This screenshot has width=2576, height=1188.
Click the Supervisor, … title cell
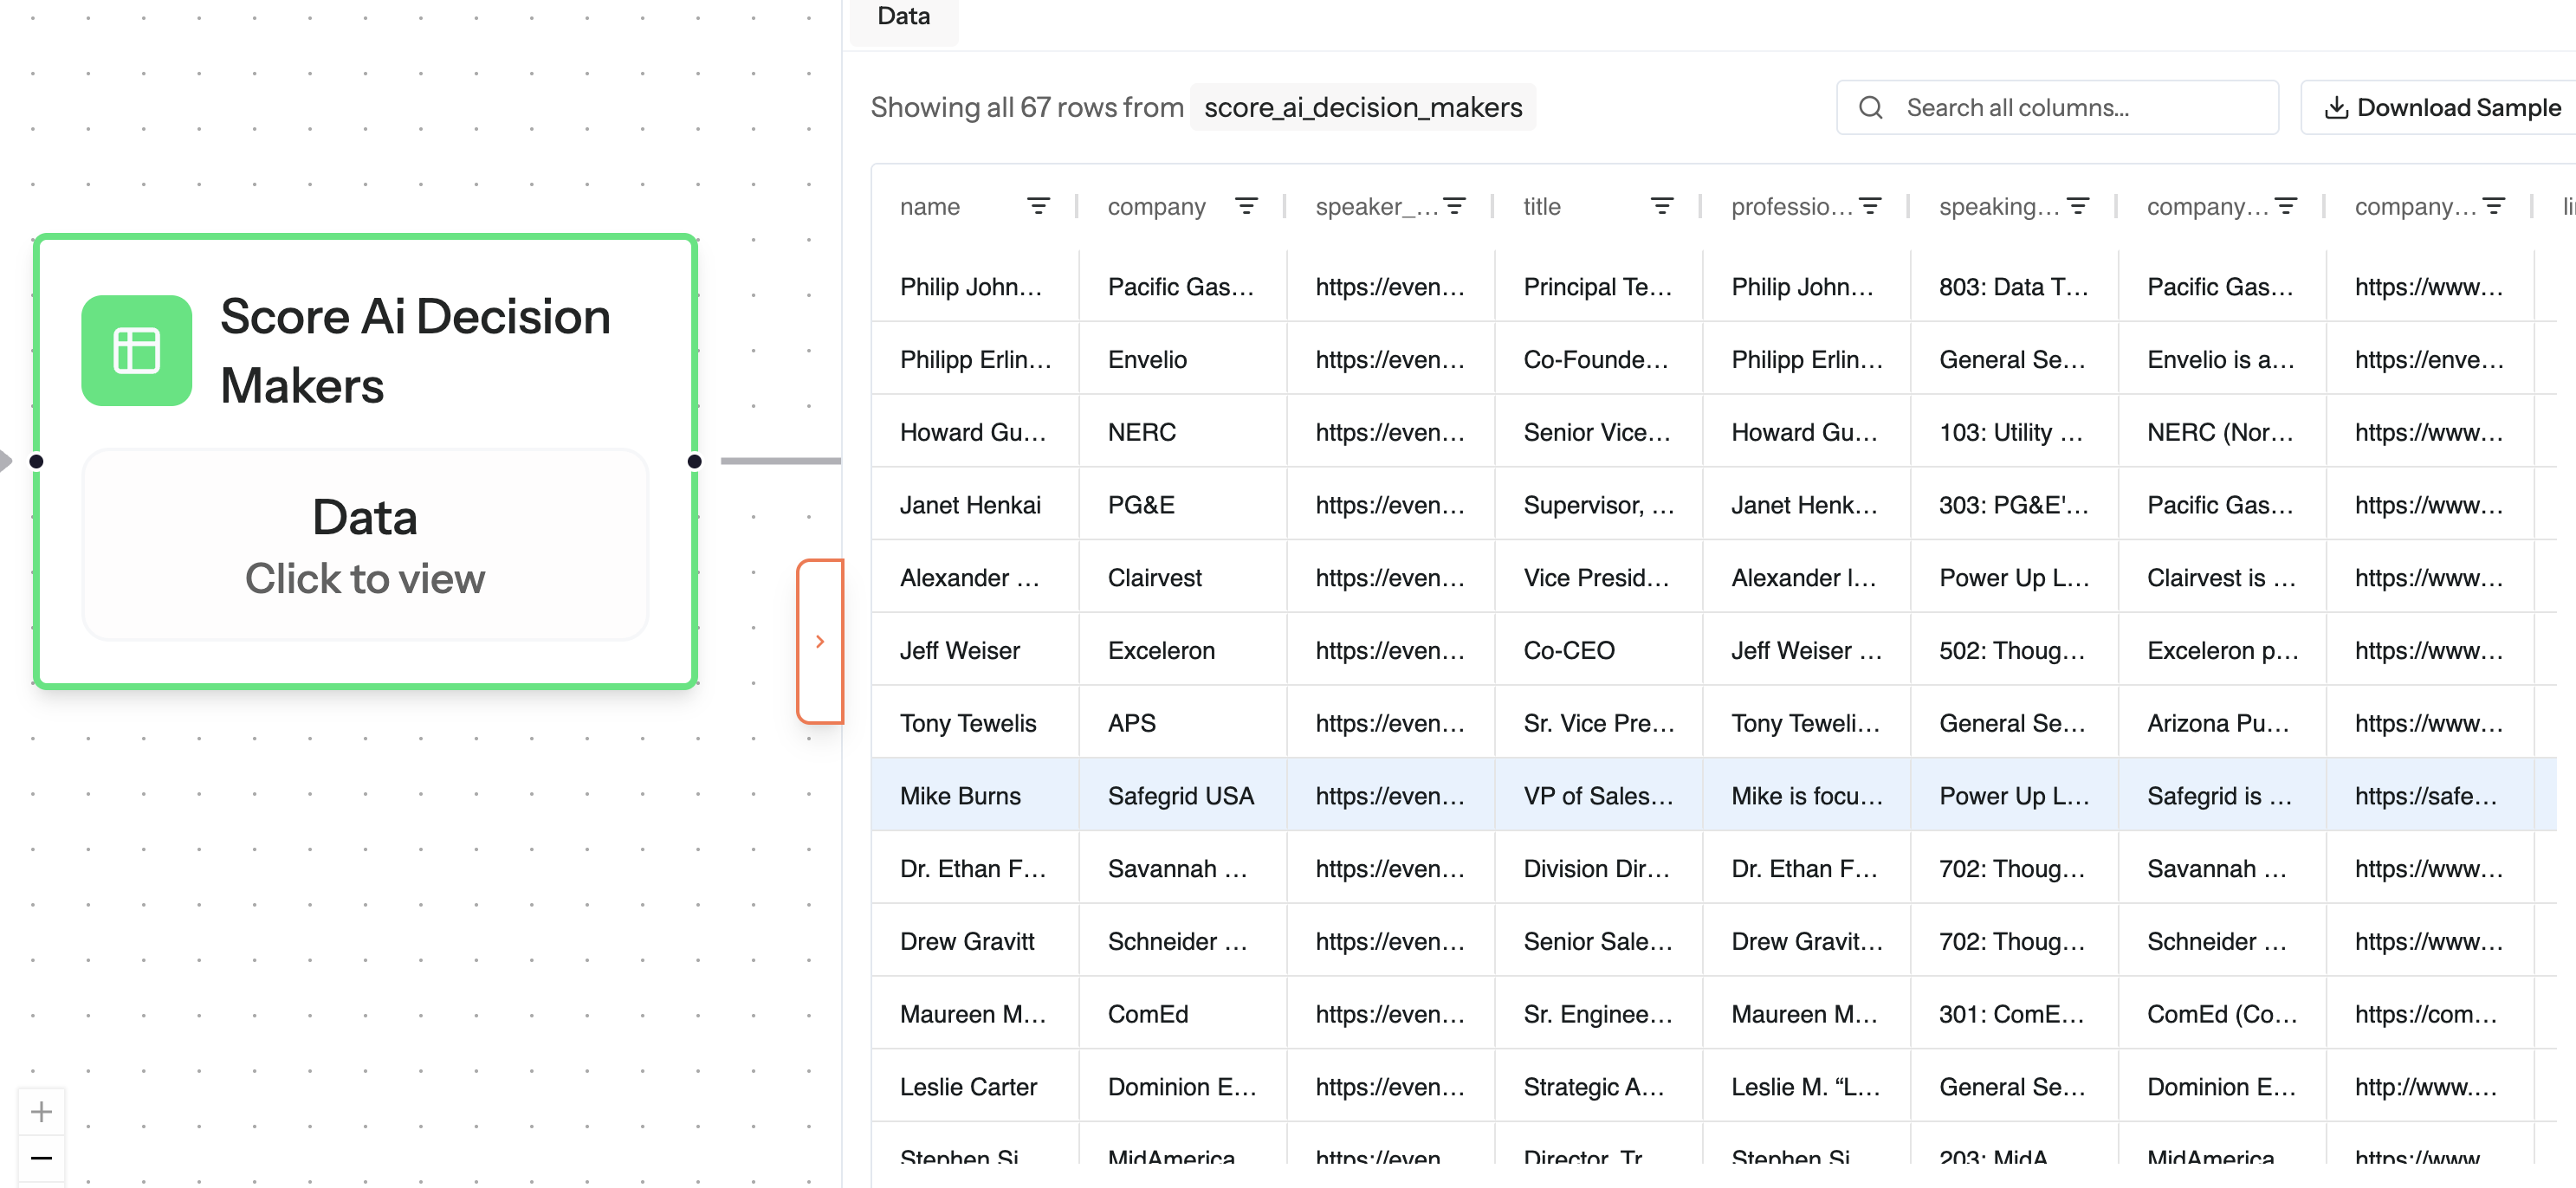pyautogui.click(x=1599, y=505)
